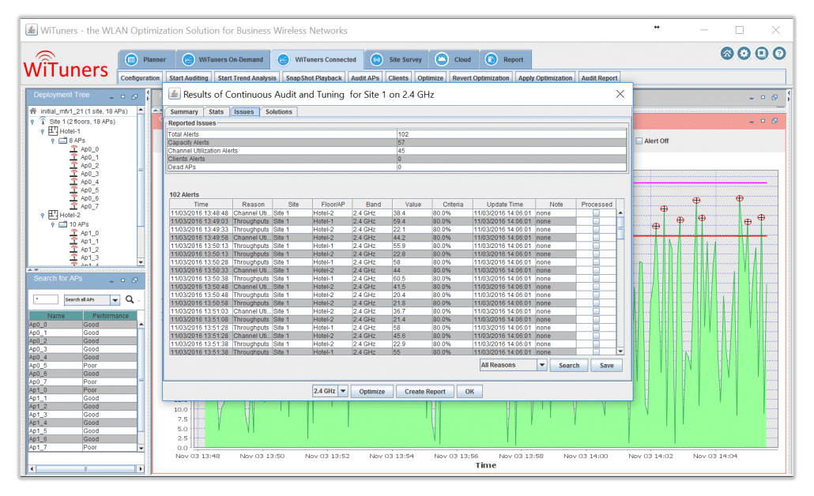
Task: Click the Report tab icon
Action: [x=491, y=59]
